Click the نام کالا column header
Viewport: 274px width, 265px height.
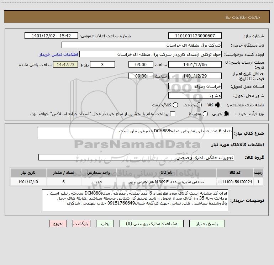coord(167,173)
